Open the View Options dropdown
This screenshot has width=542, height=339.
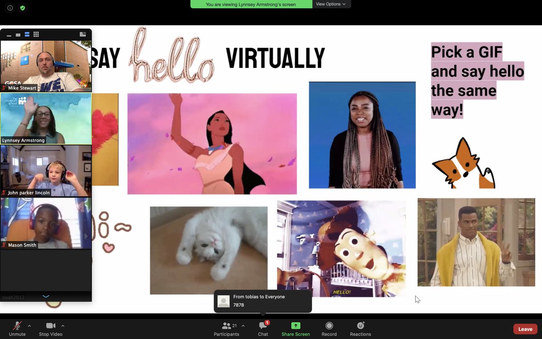[x=331, y=4]
